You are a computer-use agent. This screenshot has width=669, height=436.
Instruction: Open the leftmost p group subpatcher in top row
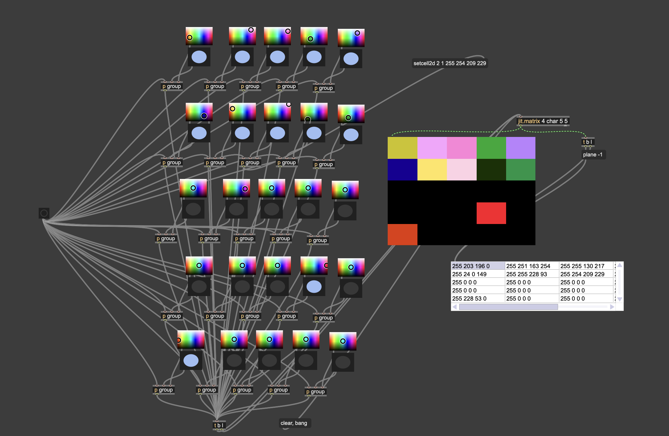pyautogui.click(x=172, y=86)
